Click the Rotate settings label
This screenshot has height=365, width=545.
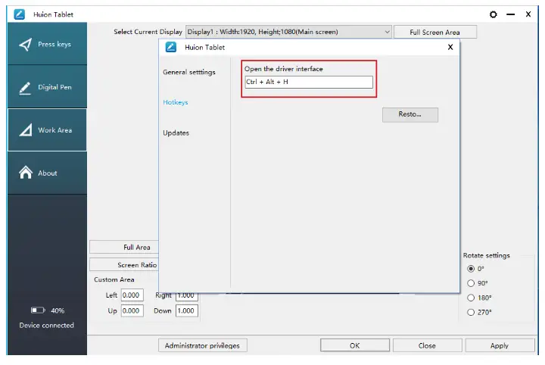(486, 255)
